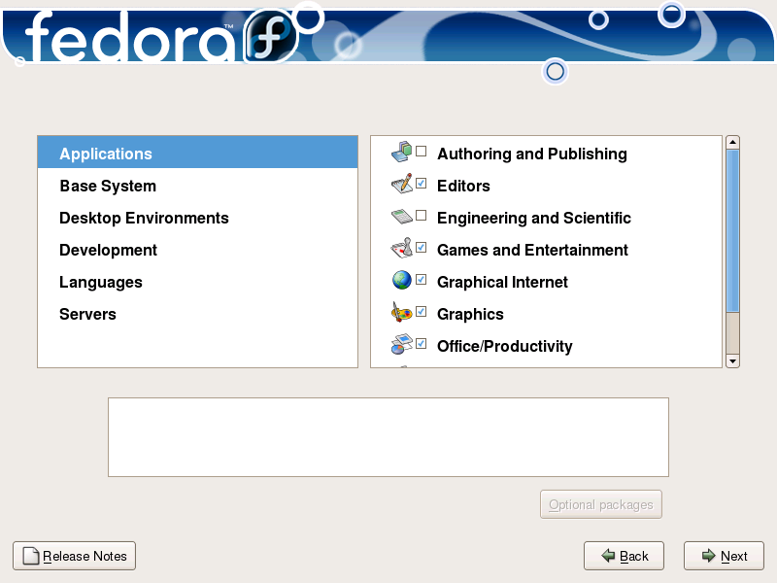Click the green Back arrow icon
777x583 pixels.
[608, 556]
